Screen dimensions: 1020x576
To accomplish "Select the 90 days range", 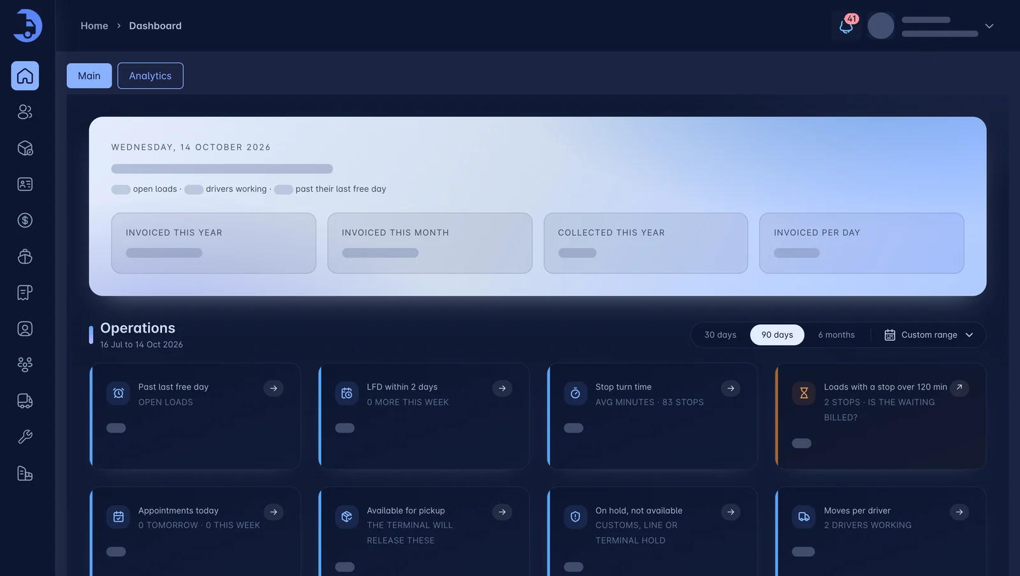I will point(777,335).
